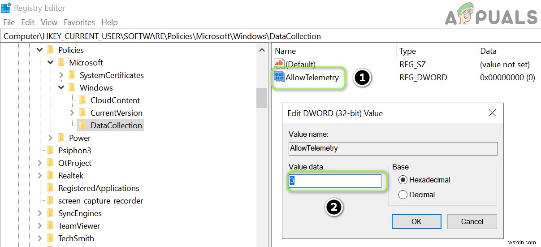Select the CloudContent tree entry label

click(x=115, y=100)
